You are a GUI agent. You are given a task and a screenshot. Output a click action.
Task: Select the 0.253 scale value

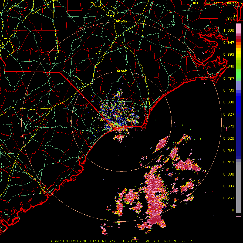(229, 198)
